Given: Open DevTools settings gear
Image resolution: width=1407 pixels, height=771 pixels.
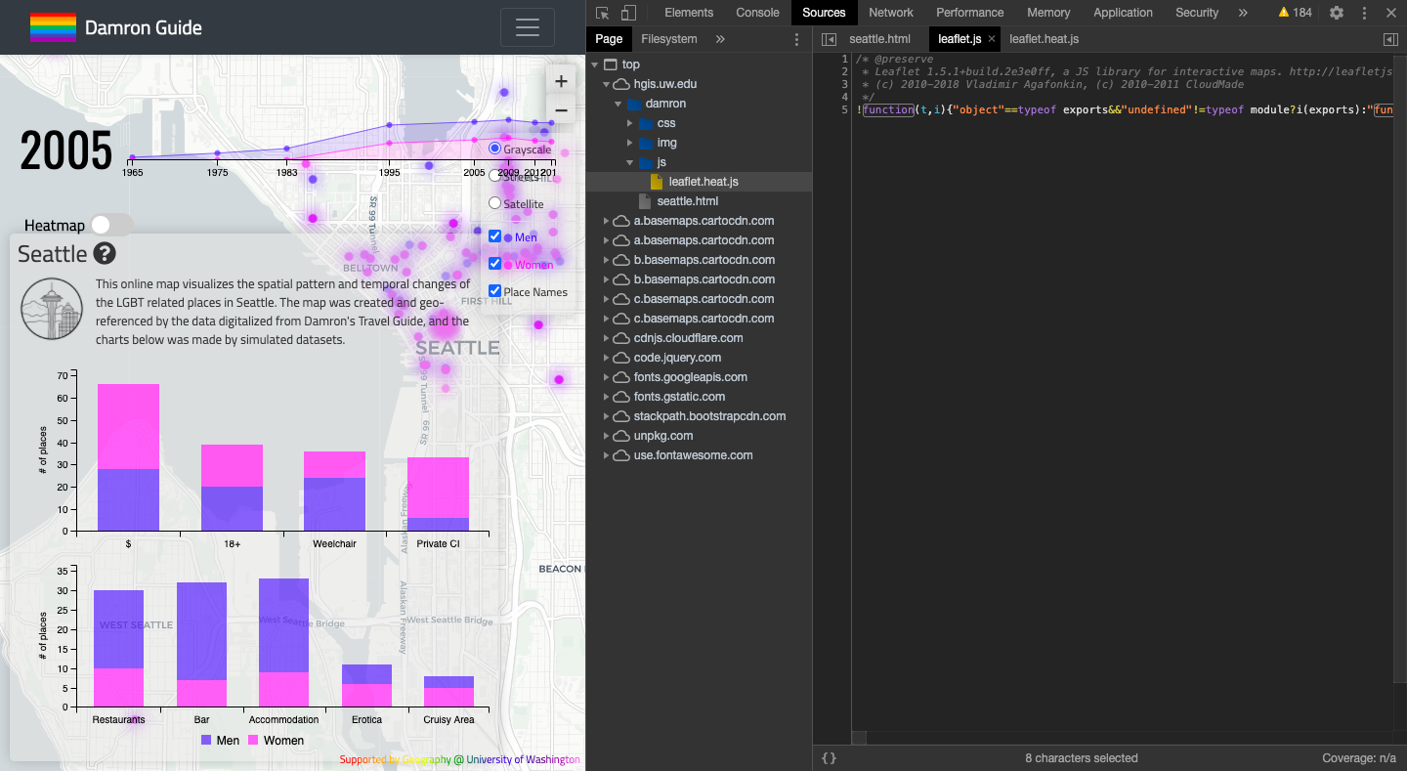Looking at the screenshot, I should (1337, 13).
